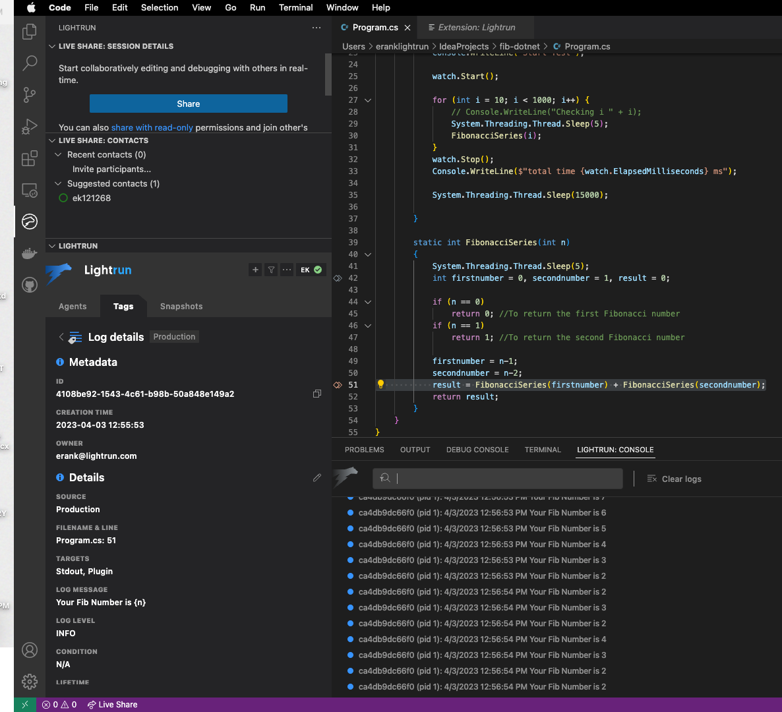Image resolution: width=782 pixels, height=712 pixels.
Task: Open the Explorer view in activity bar
Action: point(30,32)
